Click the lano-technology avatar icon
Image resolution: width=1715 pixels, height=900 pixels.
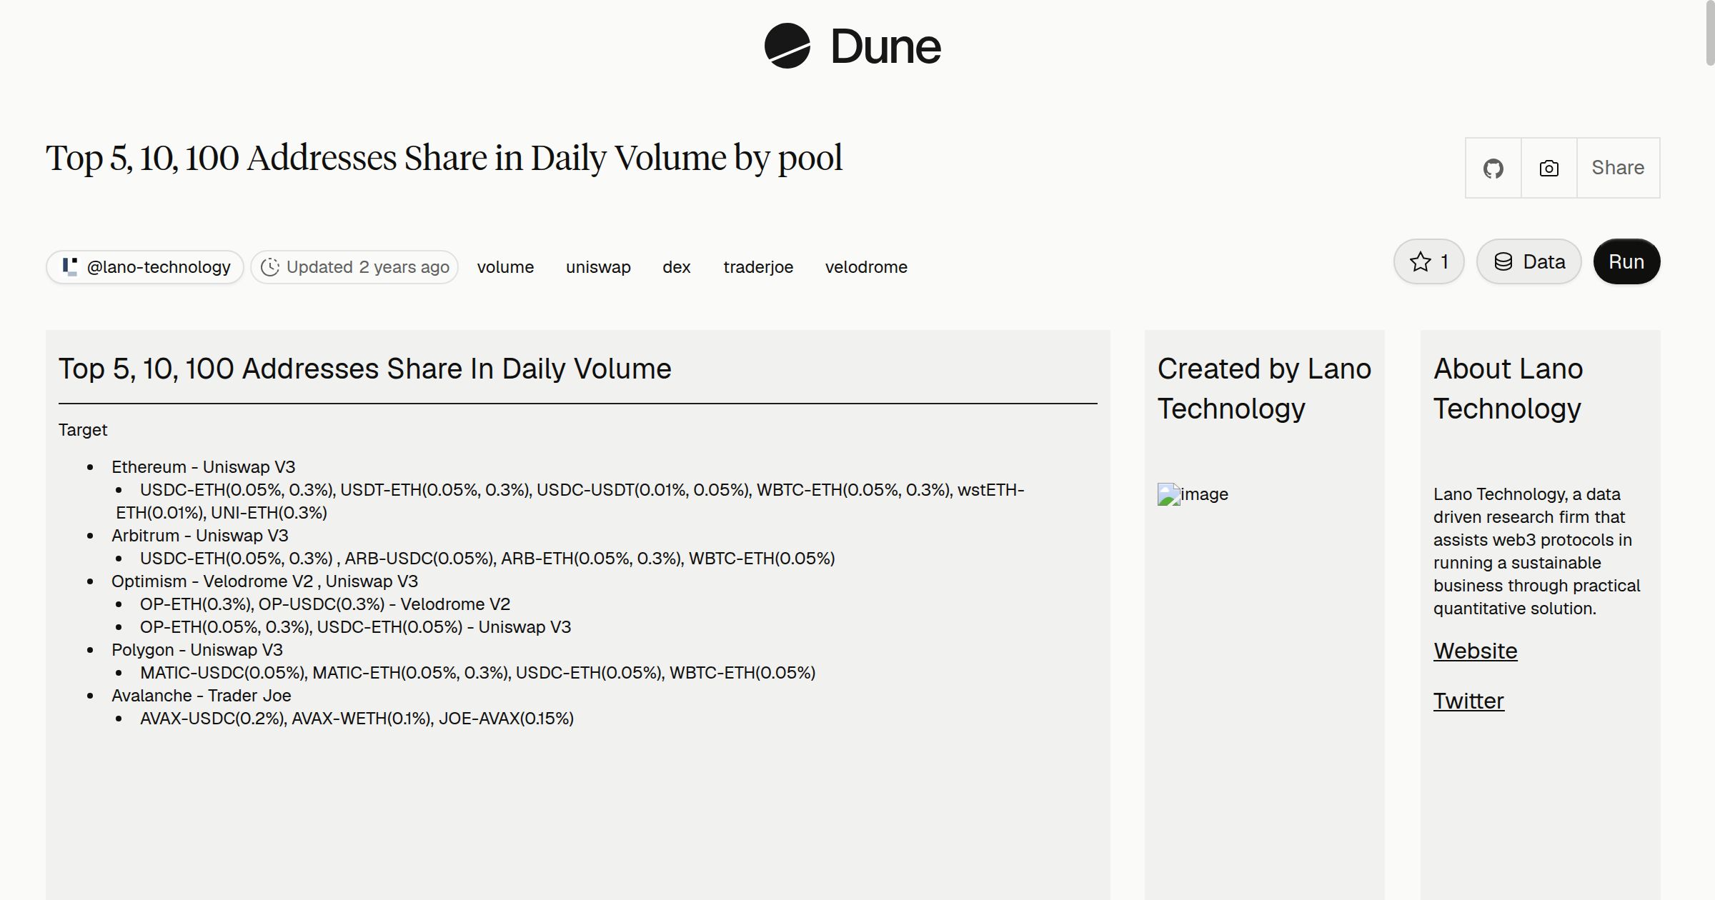[x=69, y=267]
